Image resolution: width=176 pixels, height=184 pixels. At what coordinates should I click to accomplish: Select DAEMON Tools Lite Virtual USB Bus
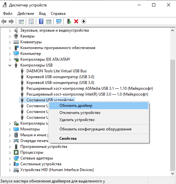tap(57, 71)
